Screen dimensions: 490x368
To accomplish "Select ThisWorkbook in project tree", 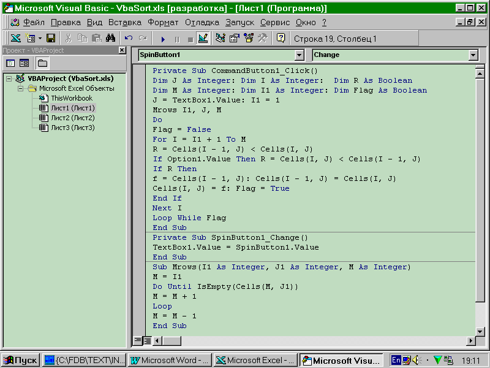I will pos(72,98).
